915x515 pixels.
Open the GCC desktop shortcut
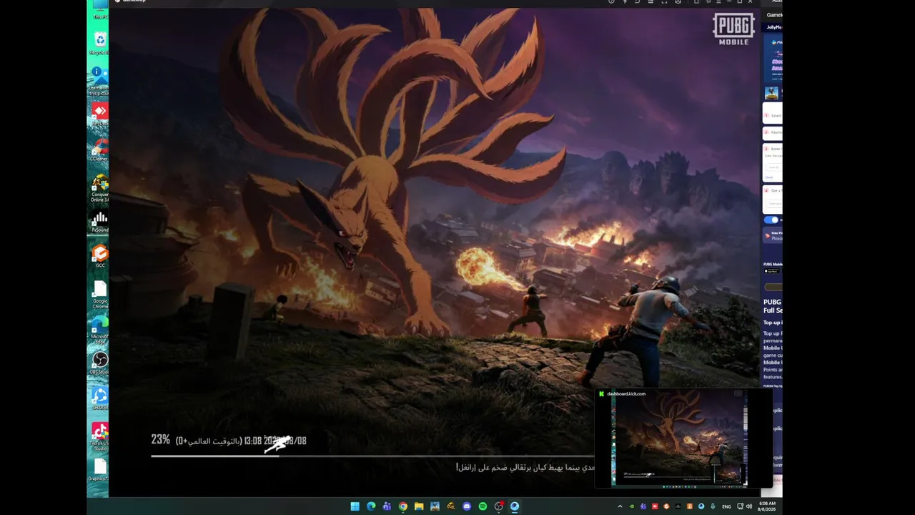100,256
